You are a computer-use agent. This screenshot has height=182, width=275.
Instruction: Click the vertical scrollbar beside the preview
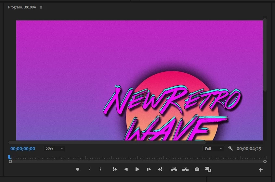265,55
